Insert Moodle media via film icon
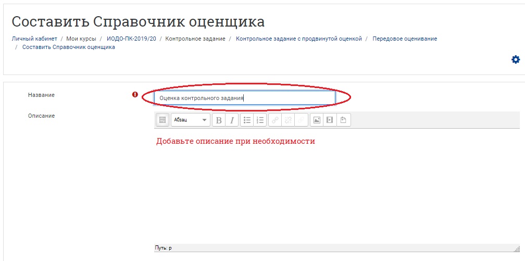 coord(330,120)
